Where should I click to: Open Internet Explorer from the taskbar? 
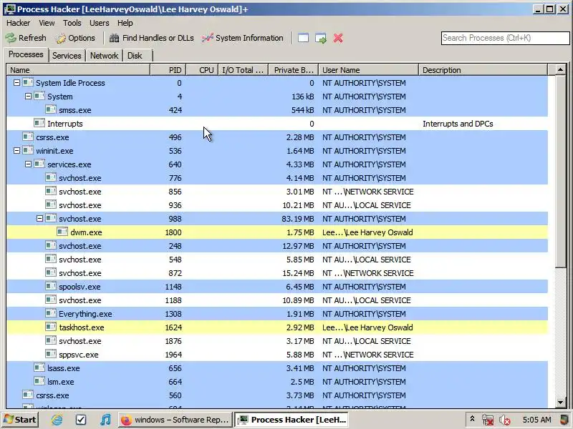(x=57, y=420)
